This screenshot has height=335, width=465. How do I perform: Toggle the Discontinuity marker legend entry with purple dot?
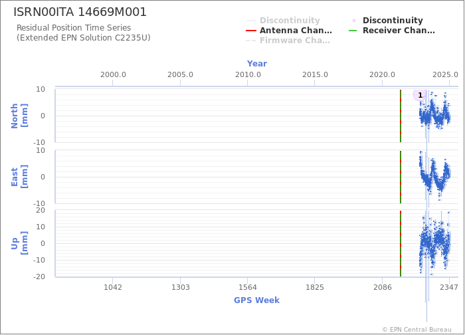386,20
